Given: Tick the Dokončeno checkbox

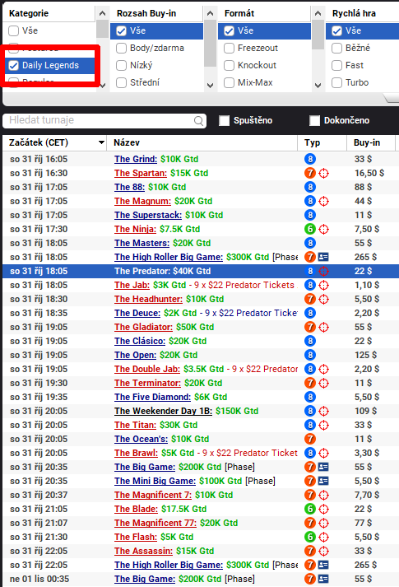Looking at the screenshot, I should pyautogui.click(x=314, y=120).
